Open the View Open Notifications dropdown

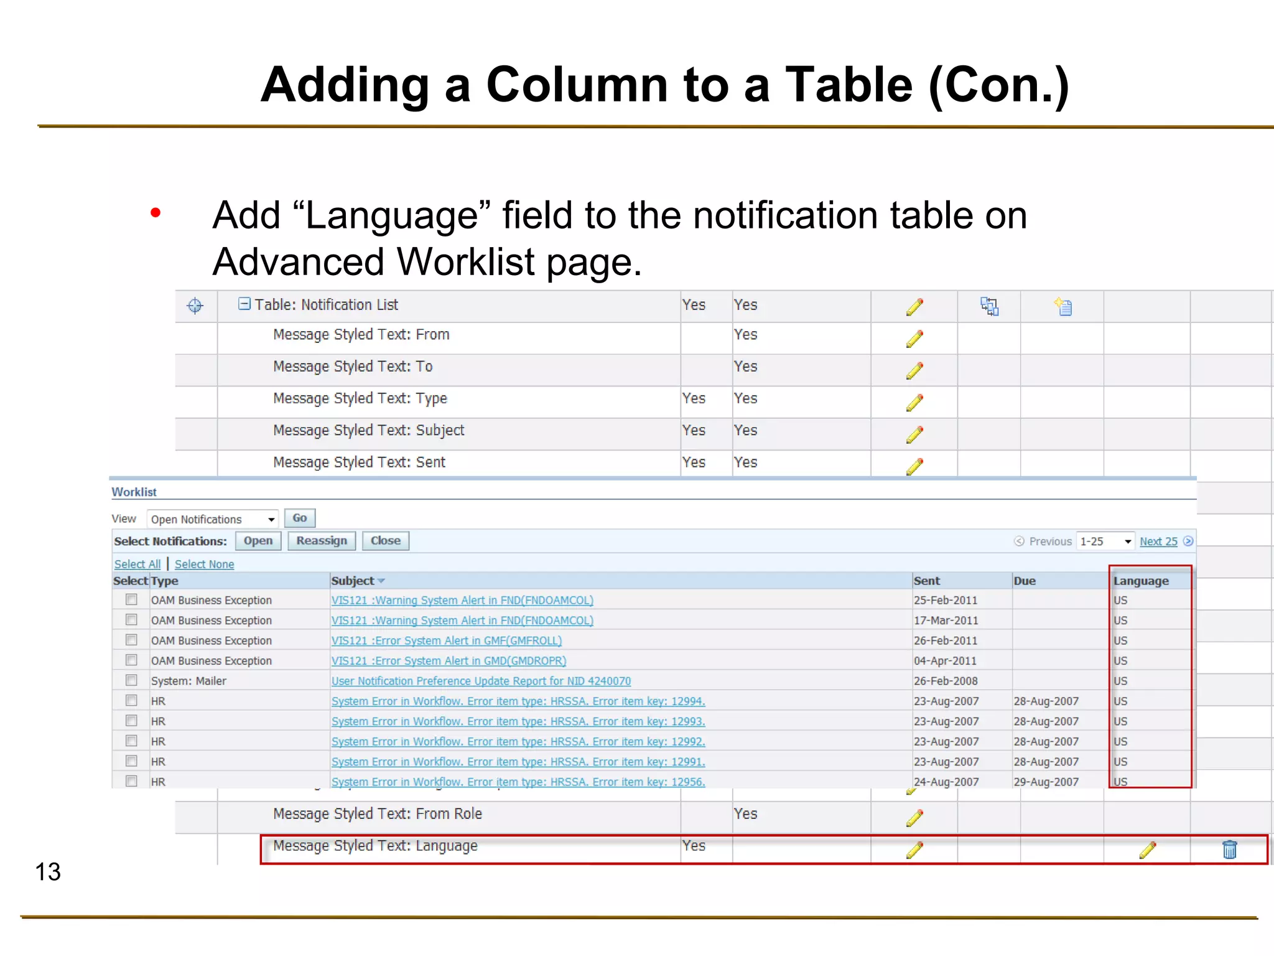click(212, 519)
